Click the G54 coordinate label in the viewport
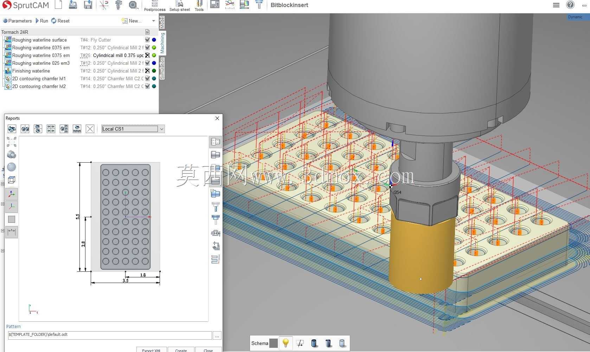 click(397, 193)
